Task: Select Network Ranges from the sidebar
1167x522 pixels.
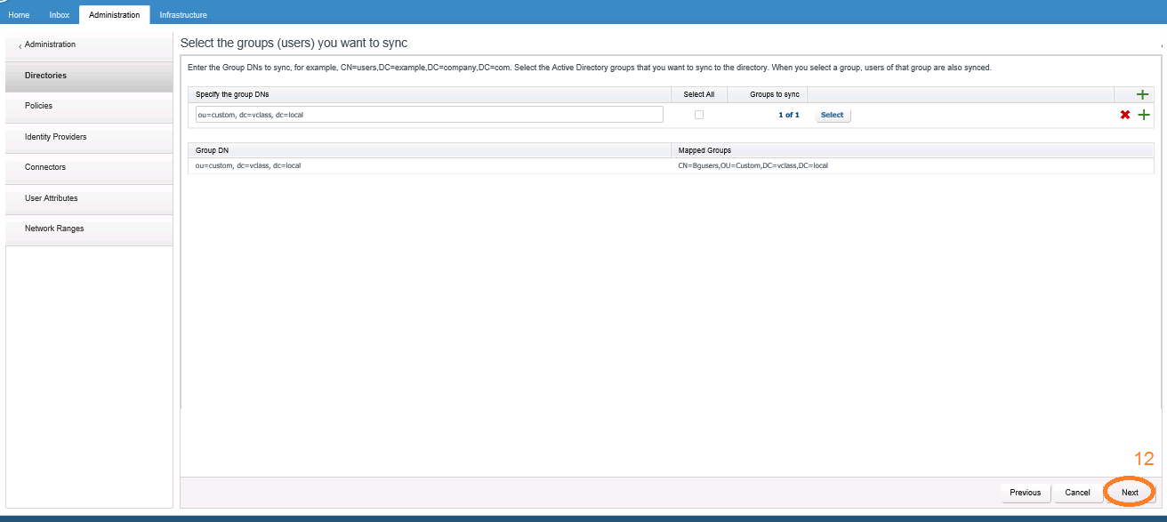Action: 55,229
